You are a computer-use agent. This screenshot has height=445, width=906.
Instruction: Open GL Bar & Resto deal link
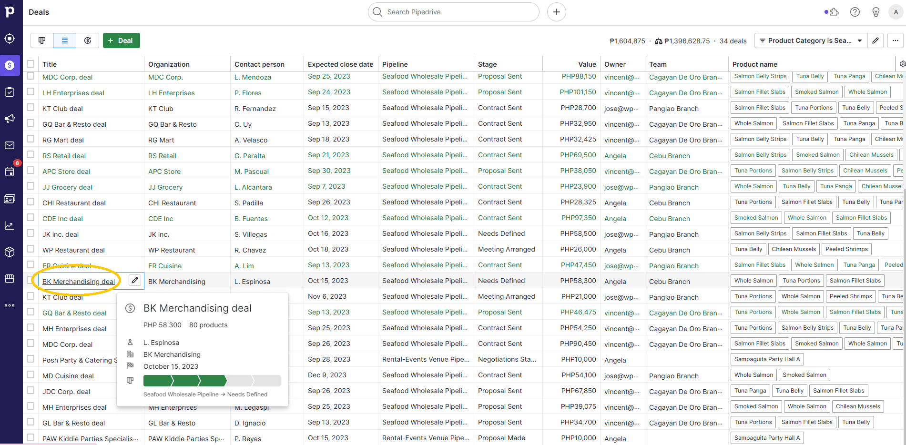tap(73, 423)
